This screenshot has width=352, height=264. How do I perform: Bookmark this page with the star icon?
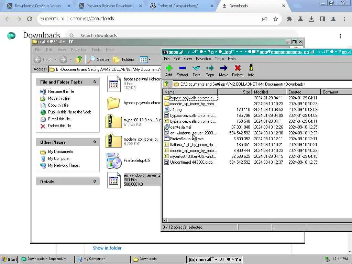point(276,19)
